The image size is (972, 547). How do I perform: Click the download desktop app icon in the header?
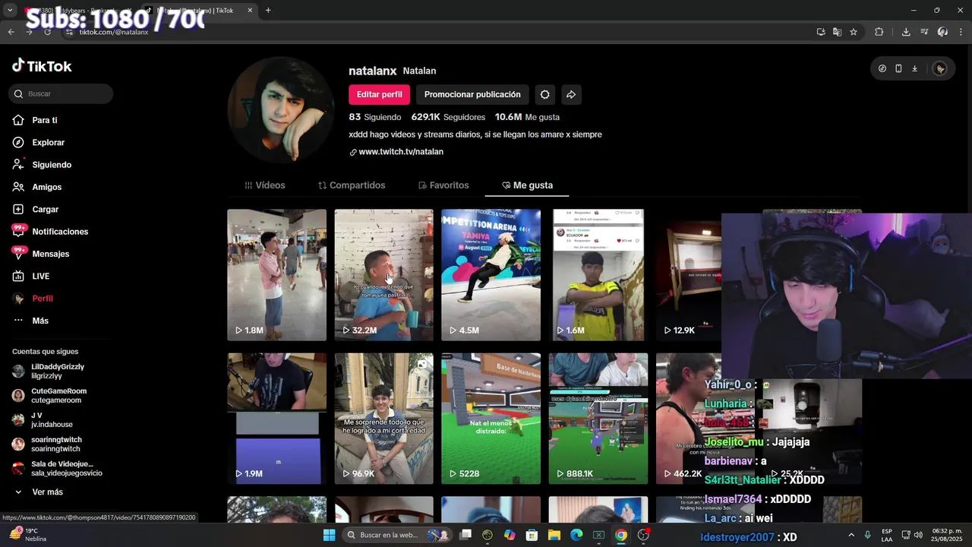click(915, 68)
